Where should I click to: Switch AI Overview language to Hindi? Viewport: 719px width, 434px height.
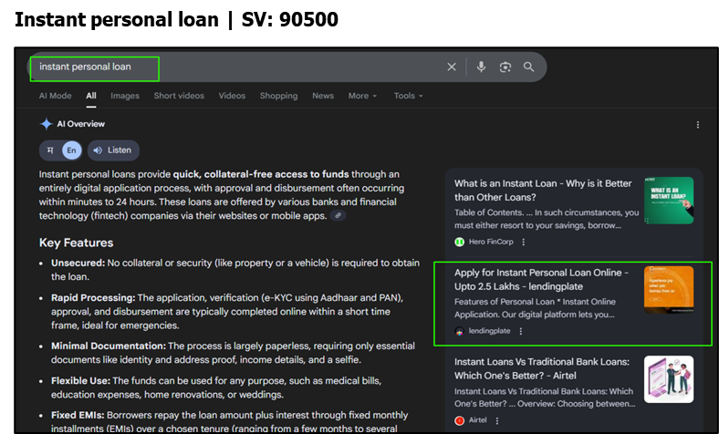[50, 150]
